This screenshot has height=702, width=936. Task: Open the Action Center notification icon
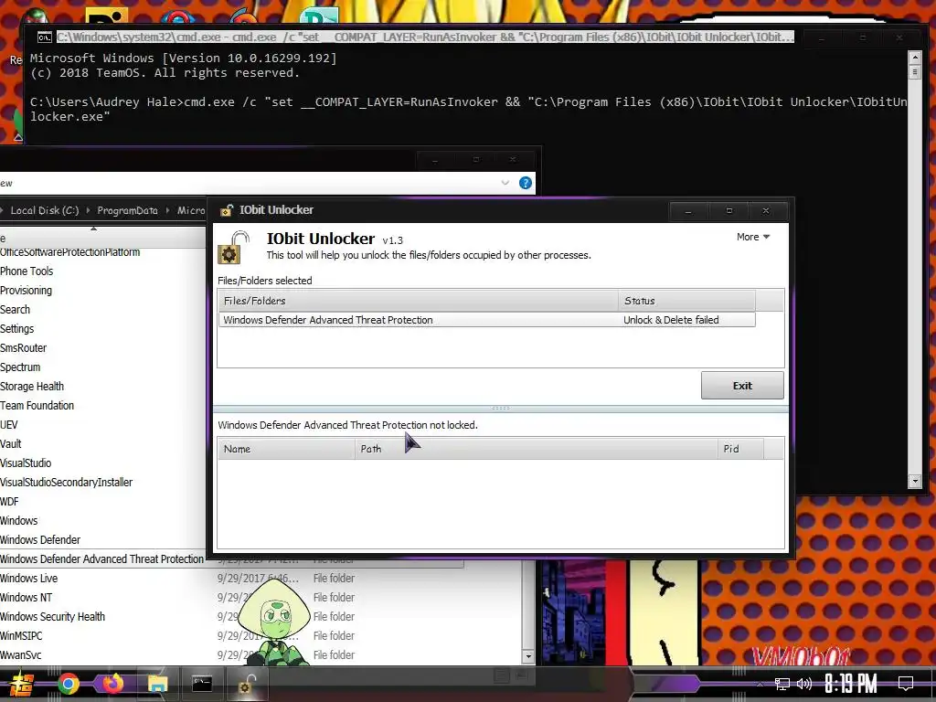906,684
